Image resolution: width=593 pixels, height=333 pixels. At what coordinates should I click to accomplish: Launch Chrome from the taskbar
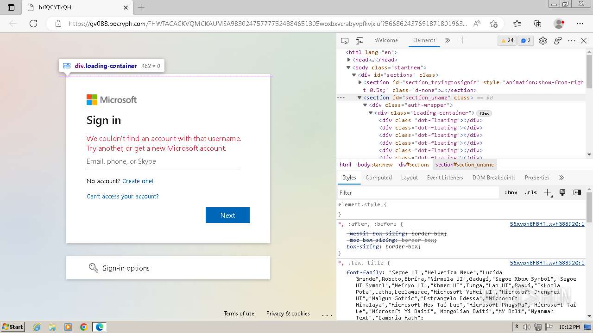[x=83, y=327]
